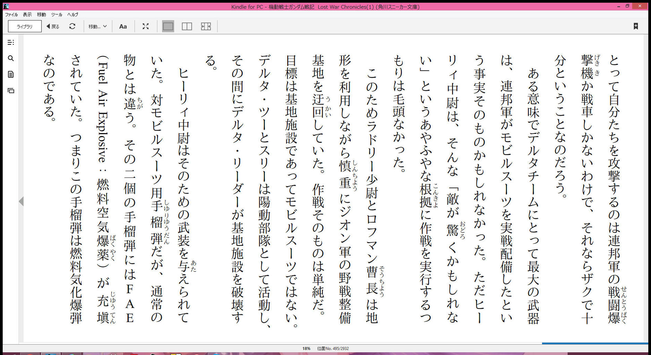This screenshot has height=355, width=651.
Task: Open the ツール menu
Action: click(x=57, y=15)
